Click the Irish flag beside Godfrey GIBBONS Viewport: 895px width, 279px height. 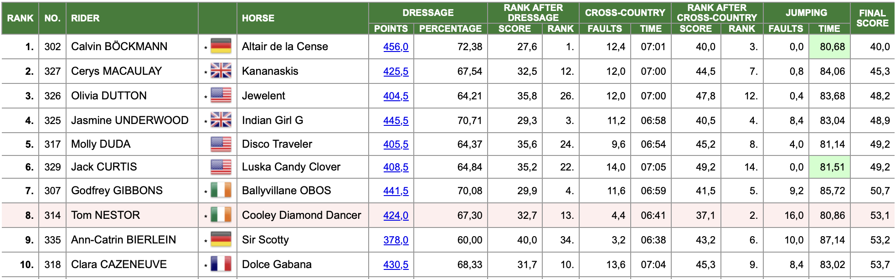click(221, 191)
